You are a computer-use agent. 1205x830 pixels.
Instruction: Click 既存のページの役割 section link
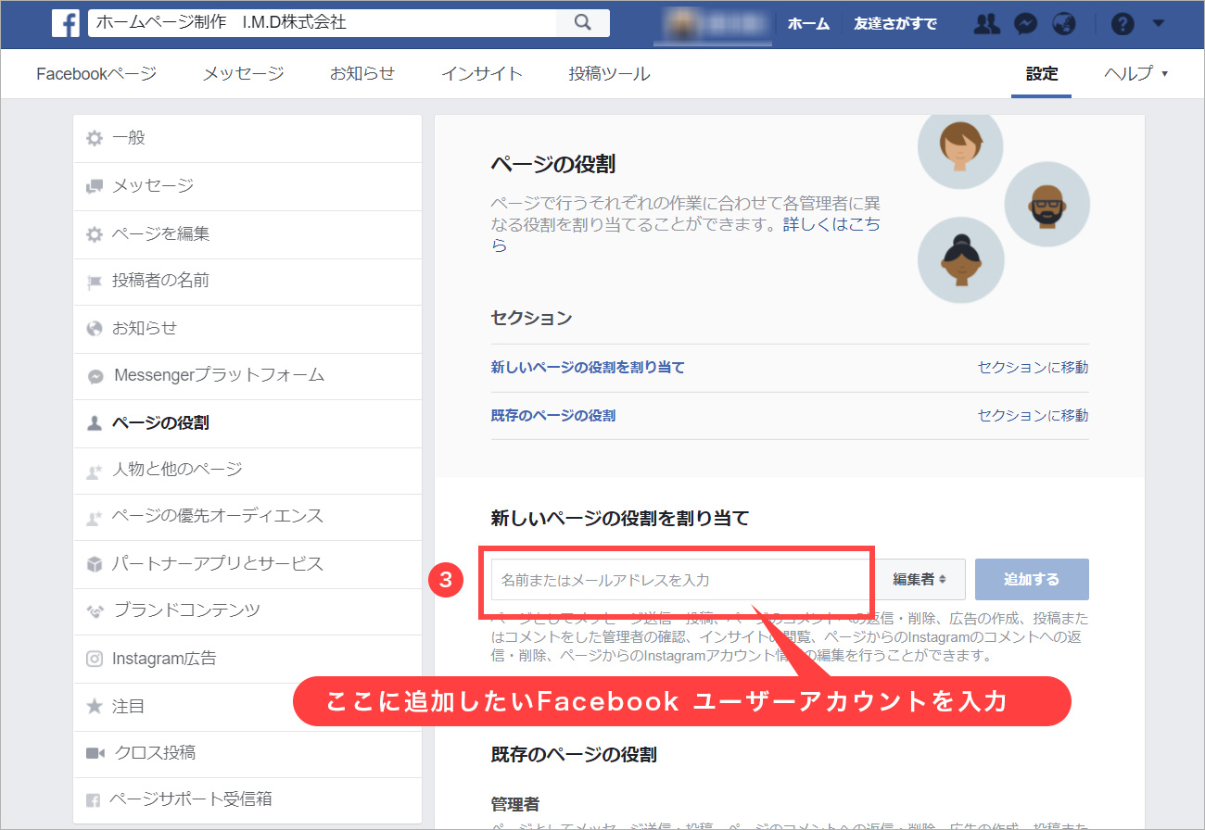553,416
